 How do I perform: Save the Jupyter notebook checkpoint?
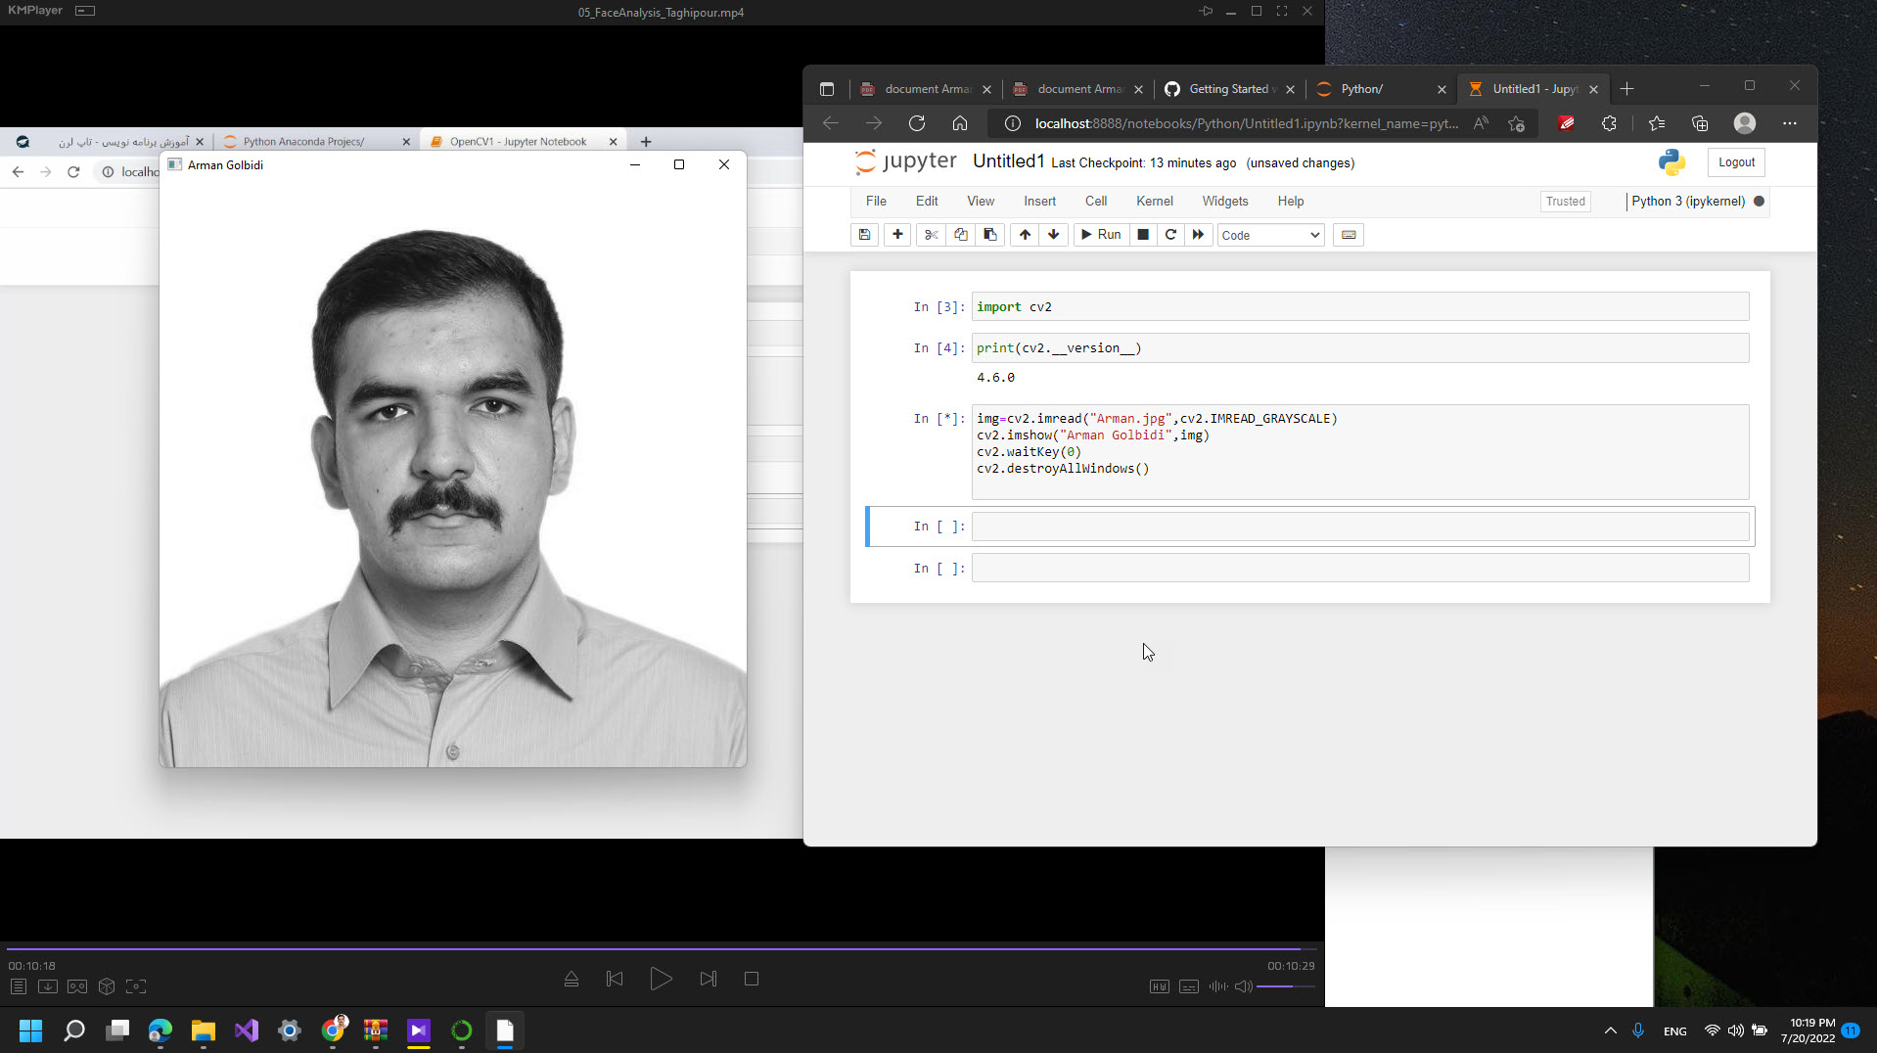pyautogui.click(x=864, y=235)
